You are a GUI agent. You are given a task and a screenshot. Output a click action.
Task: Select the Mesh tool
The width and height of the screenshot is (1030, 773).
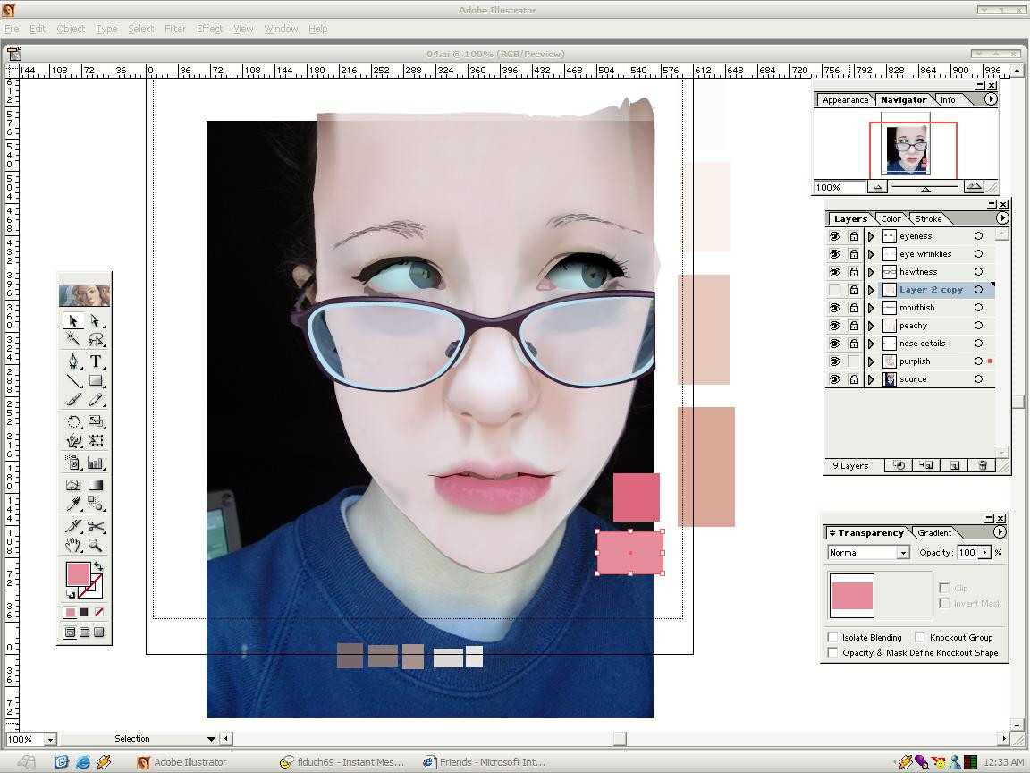73,485
